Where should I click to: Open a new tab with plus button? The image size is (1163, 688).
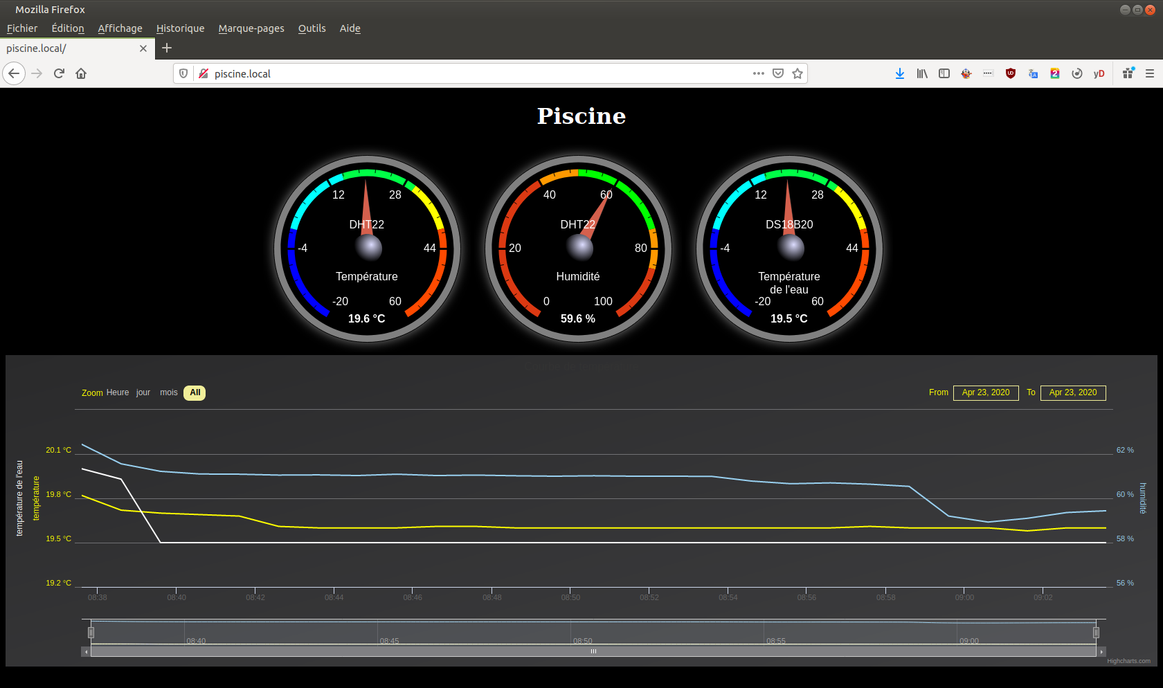click(167, 48)
